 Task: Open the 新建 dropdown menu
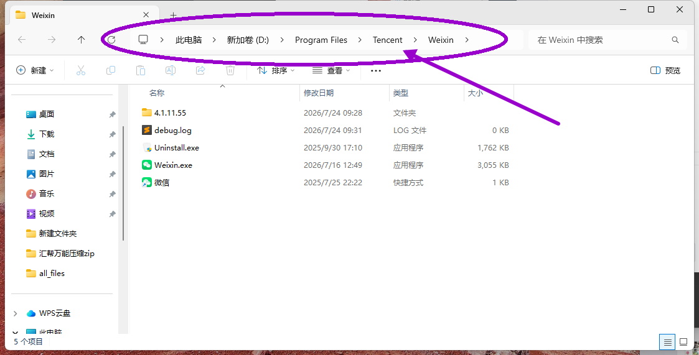[35, 70]
